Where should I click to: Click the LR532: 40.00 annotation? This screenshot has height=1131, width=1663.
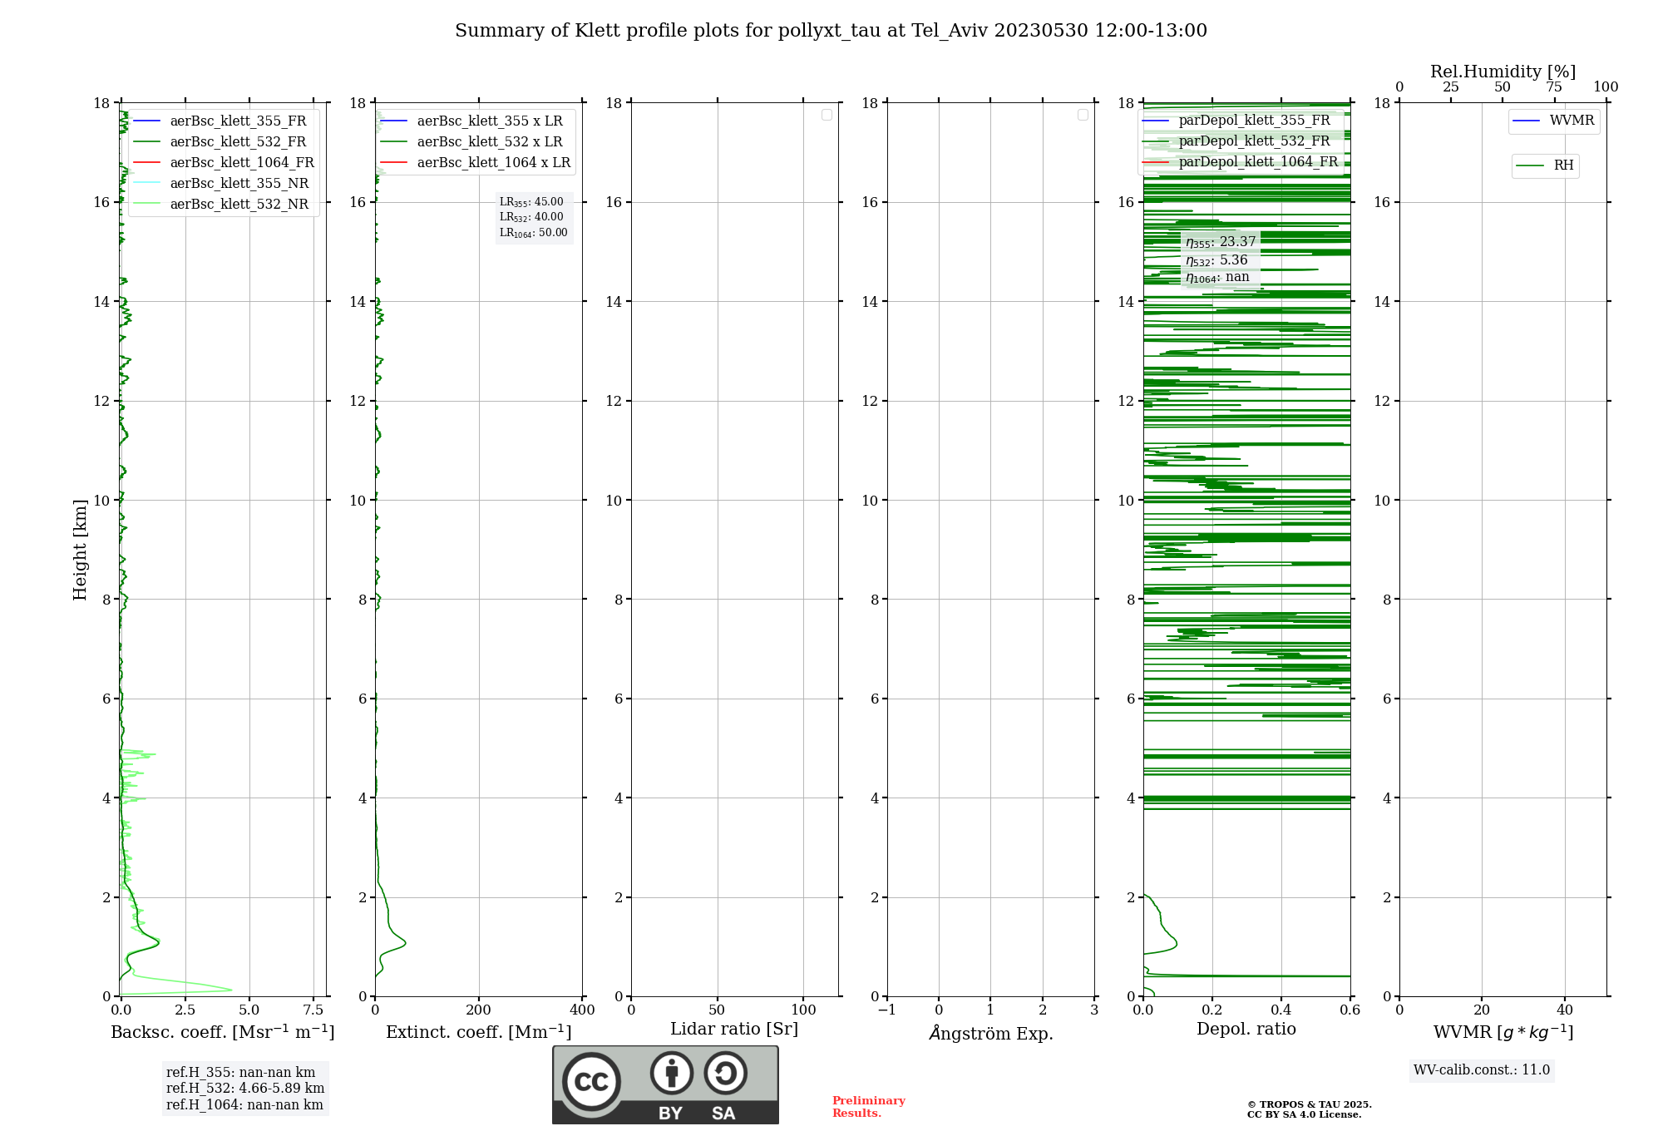[x=531, y=217]
